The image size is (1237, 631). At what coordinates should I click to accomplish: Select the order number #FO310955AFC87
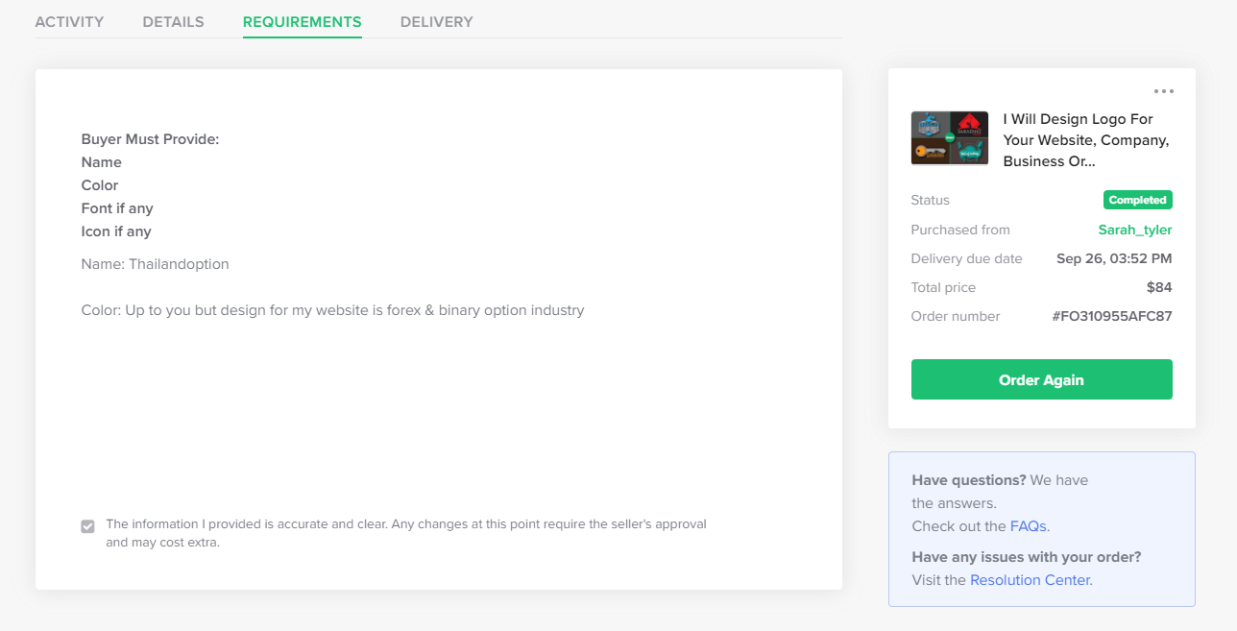point(1112,316)
